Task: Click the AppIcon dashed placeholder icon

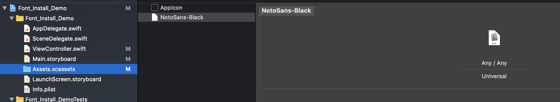Action: (155, 8)
